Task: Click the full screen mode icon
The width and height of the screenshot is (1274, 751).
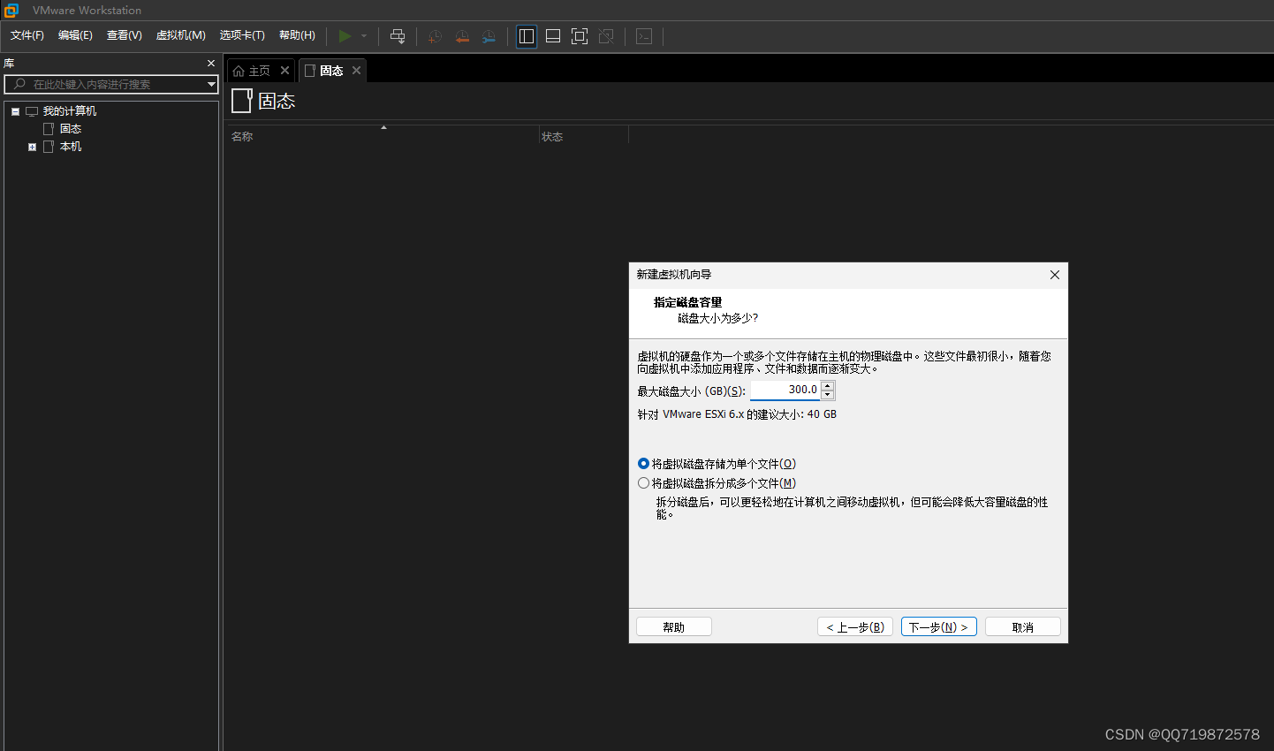Action: 580,36
